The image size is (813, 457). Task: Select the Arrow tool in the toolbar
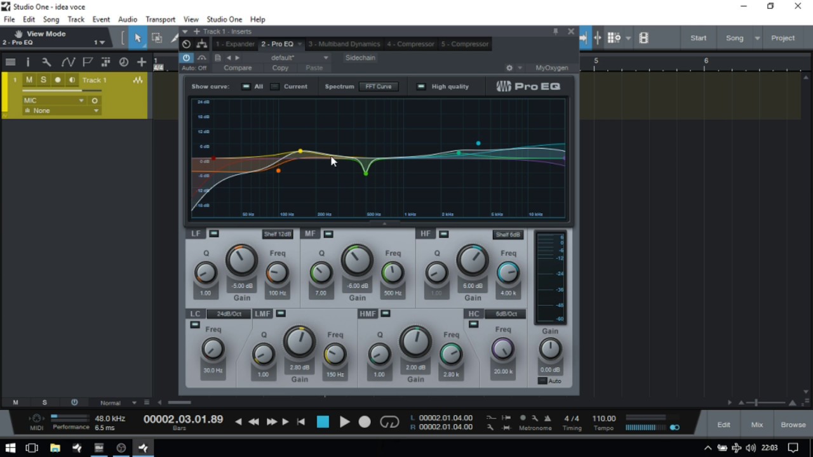coord(137,38)
